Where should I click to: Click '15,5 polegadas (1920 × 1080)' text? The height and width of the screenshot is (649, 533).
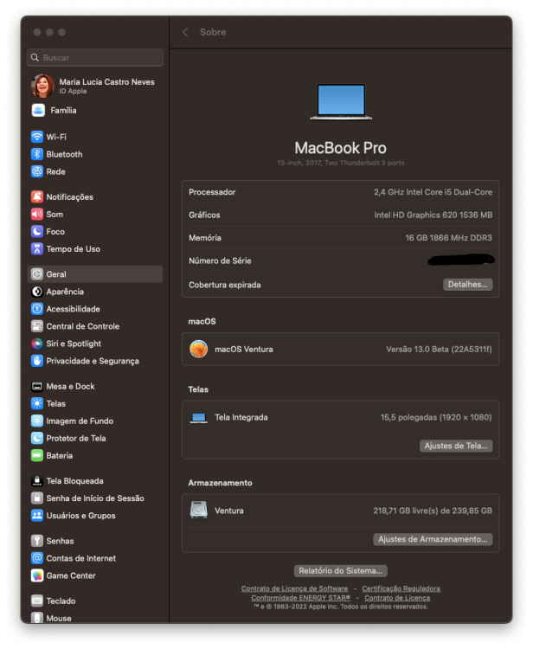[x=436, y=417]
